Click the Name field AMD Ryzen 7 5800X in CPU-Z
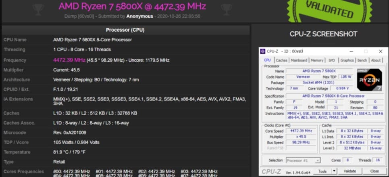 pos(319,71)
